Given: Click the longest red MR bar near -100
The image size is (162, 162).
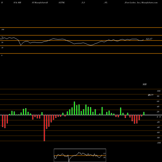Looking at the screenshot, I should [x=44, y=128].
